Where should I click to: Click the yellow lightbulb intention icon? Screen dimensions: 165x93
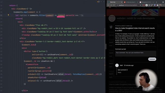9,15
